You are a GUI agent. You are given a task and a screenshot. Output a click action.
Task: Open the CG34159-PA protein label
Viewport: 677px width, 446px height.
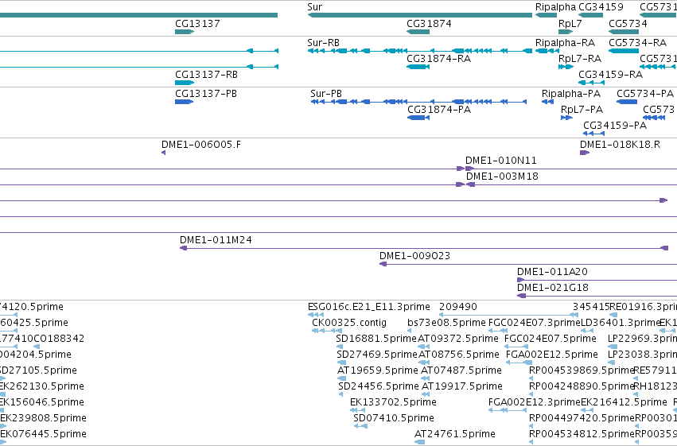pos(615,126)
